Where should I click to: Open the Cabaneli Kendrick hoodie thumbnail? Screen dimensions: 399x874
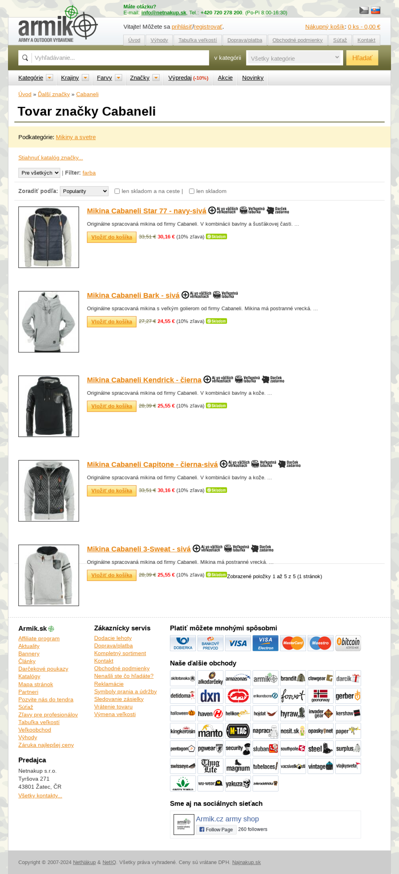(x=49, y=406)
